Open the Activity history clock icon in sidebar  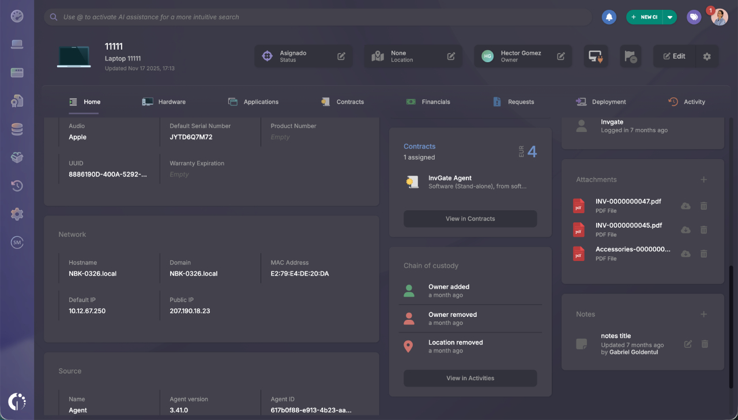[x=17, y=186]
